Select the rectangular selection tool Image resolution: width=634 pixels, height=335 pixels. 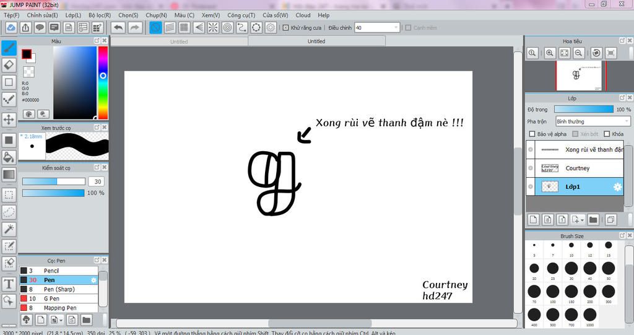pyautogui.click(x=9, y=194)
